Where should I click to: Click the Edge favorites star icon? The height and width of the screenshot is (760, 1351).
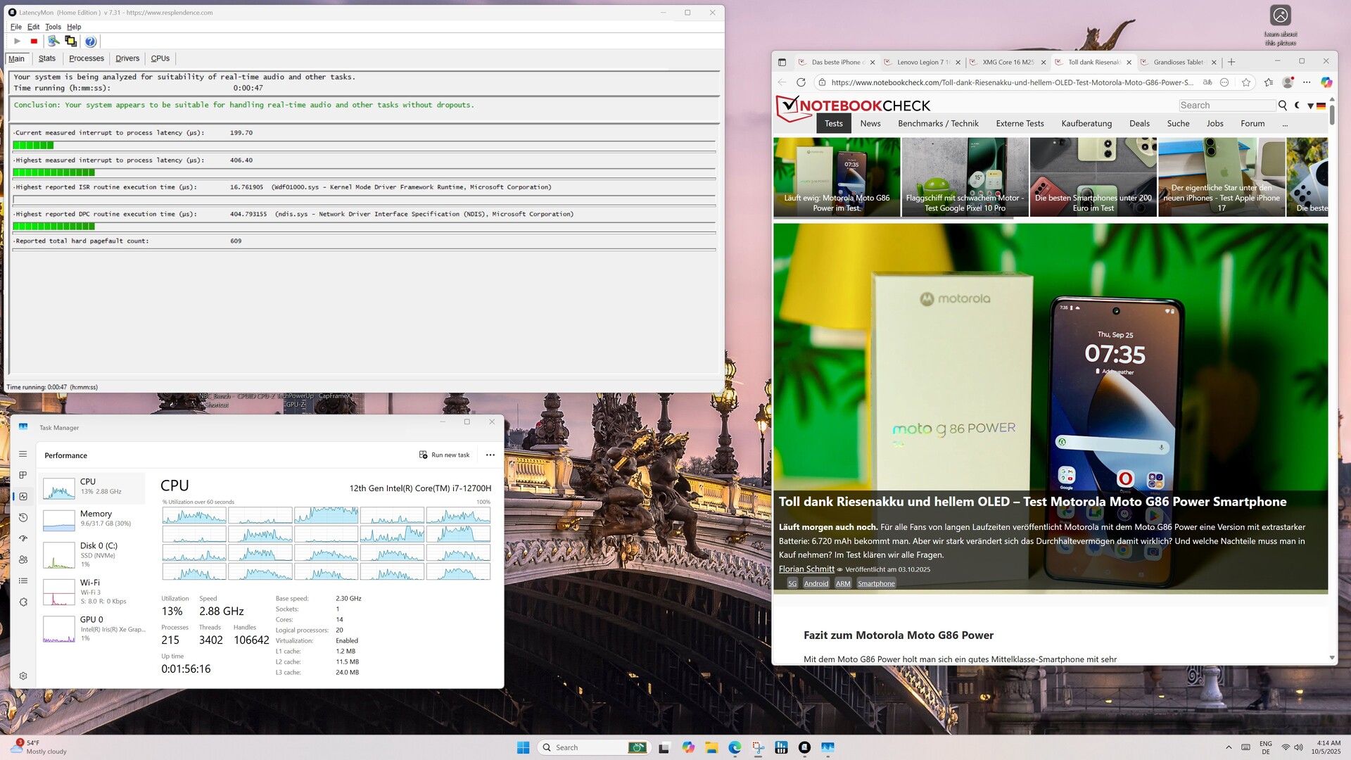[x=1246, y=82]
